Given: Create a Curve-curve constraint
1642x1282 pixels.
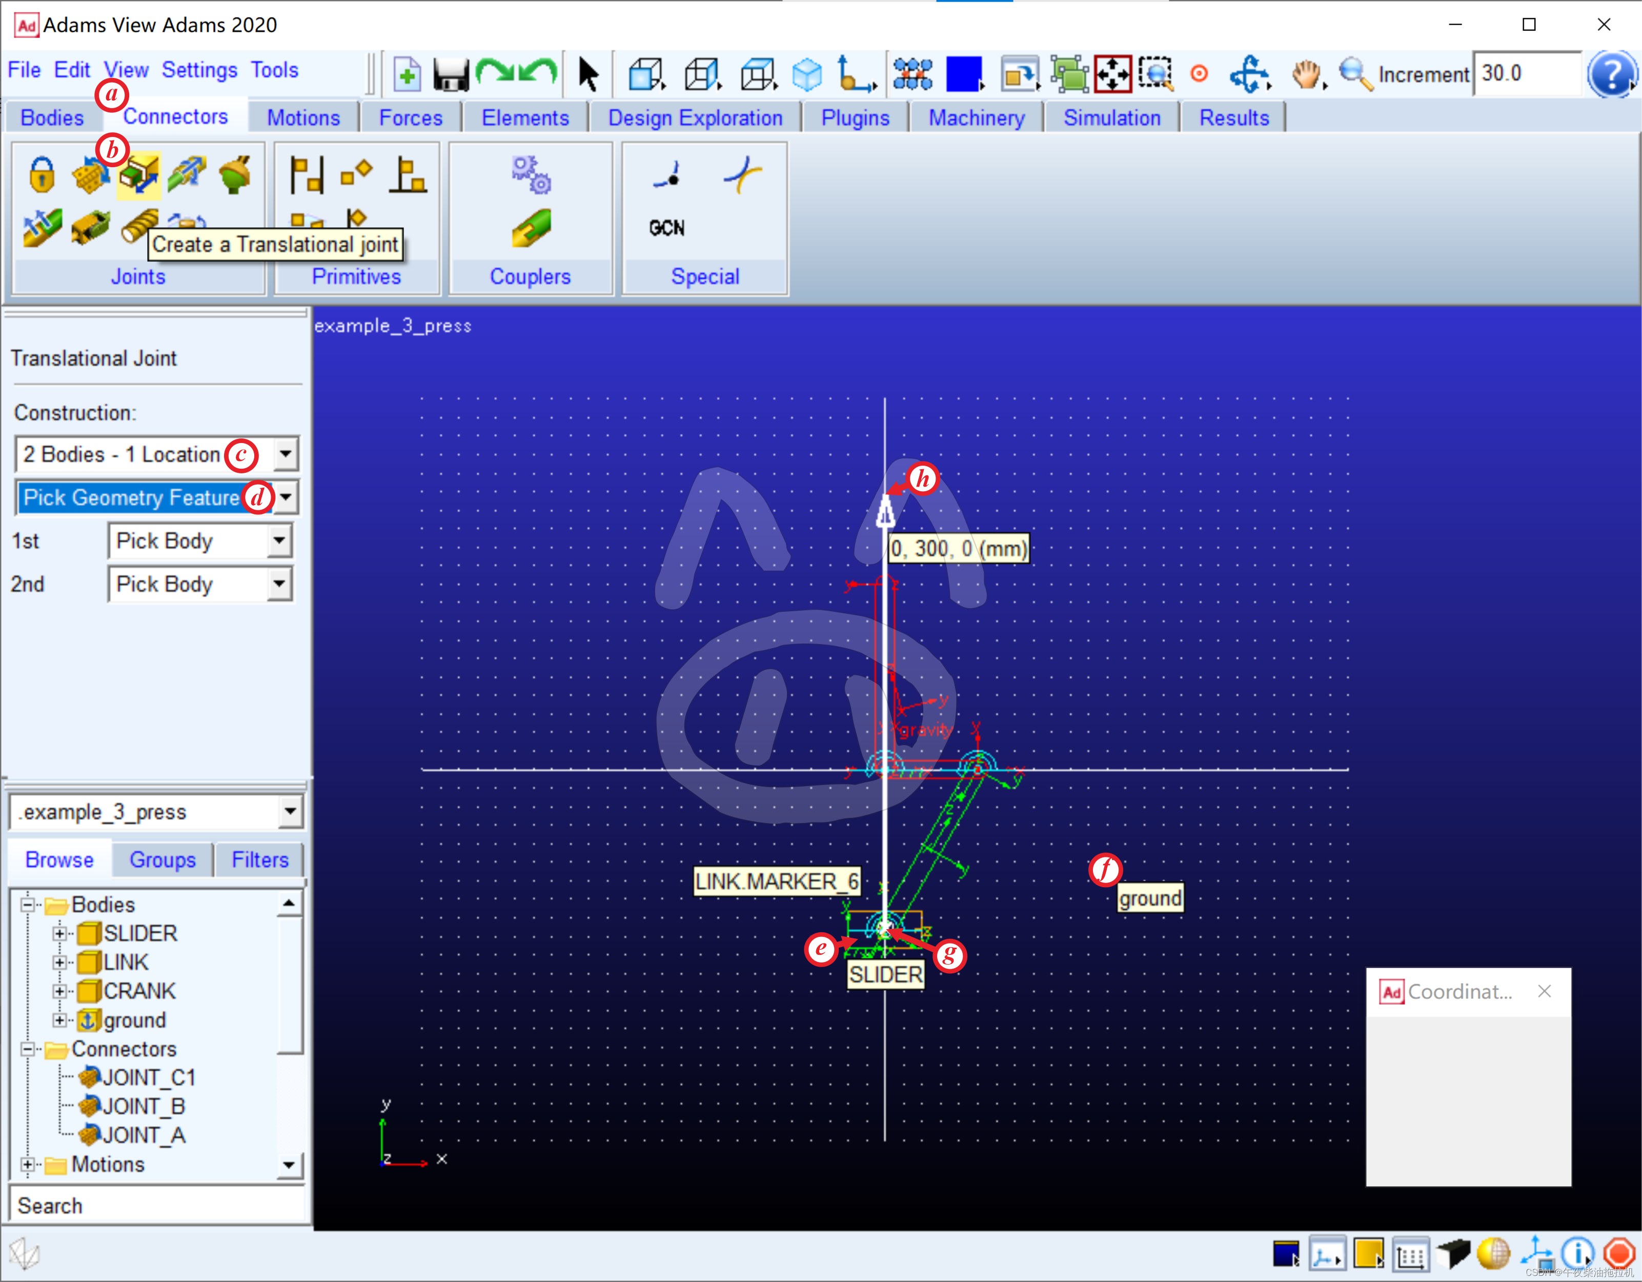Looking at the screenshot, I should pyautogui.click(x=743, y=174).
